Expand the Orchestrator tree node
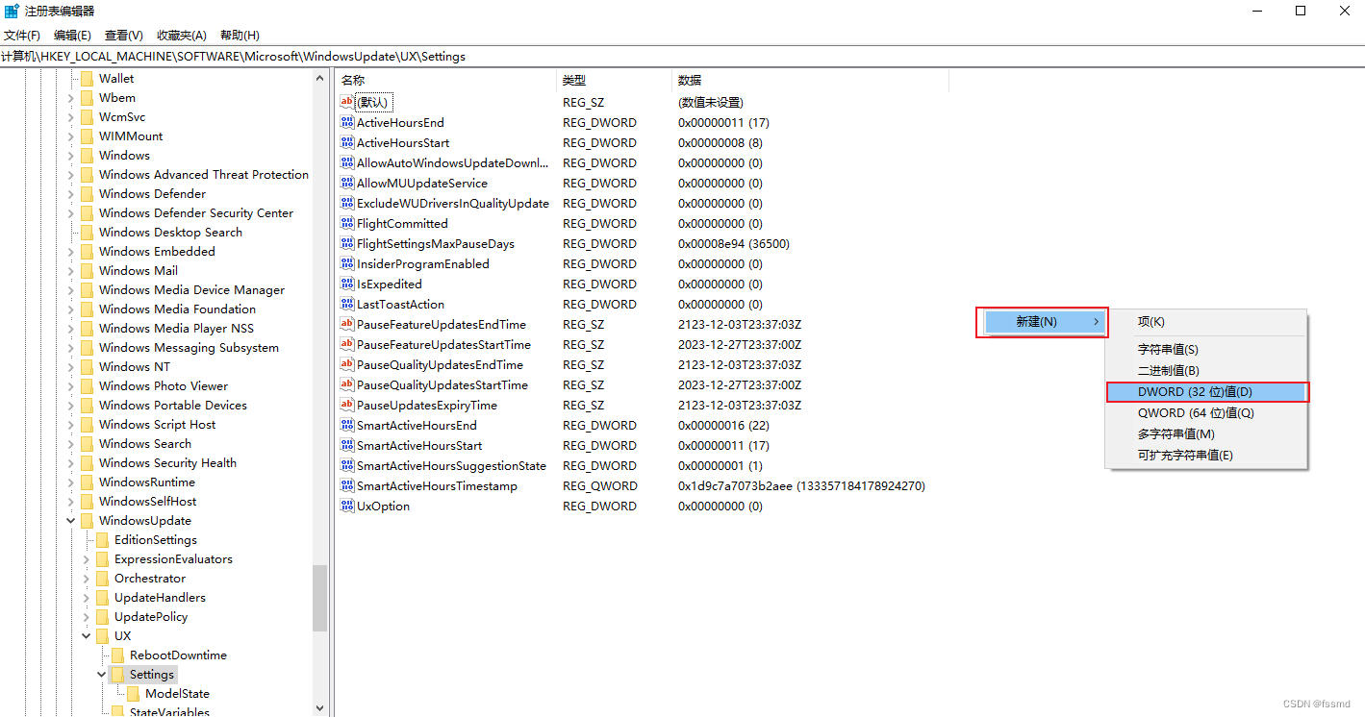This screenshot has width=1365, height=717. 88,578
